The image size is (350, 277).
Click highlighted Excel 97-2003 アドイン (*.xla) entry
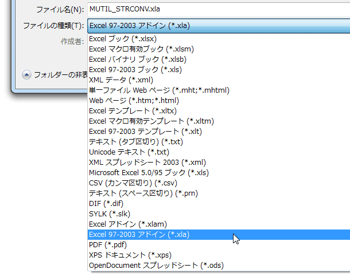219,235
